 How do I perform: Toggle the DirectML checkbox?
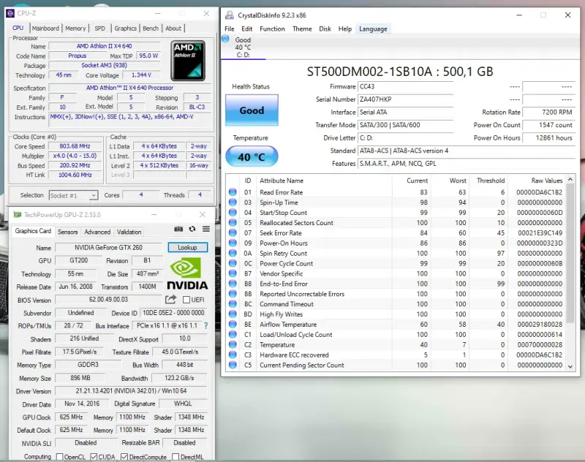pos(175,457)
